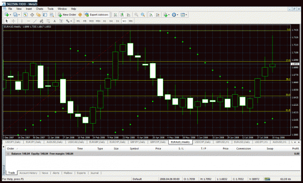The height and width of the screenshot is (183, 303).
Task: Click the Zoom In magnifier icon
Action: [136, 14]
